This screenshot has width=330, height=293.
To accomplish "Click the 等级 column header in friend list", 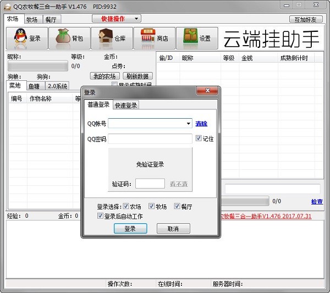I will point(229,58).
